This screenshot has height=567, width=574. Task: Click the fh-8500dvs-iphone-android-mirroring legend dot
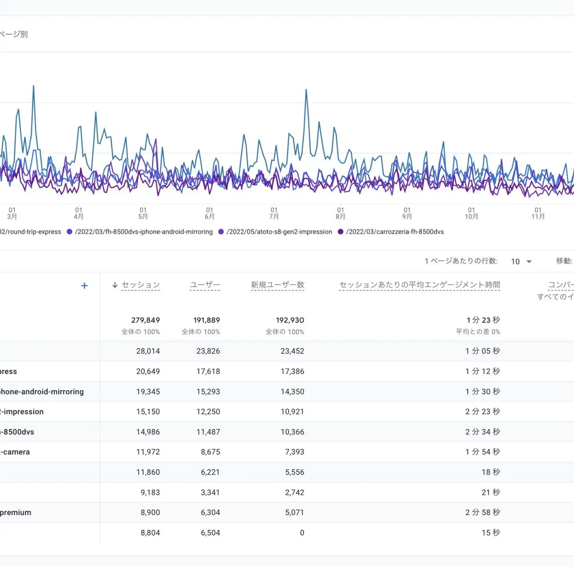click(x=70, y=232)
